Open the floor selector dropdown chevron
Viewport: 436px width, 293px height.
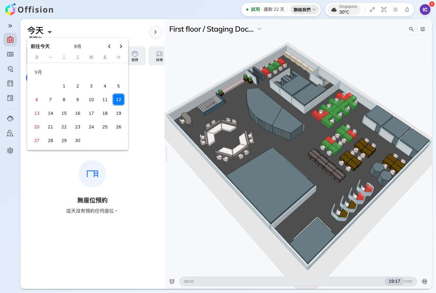pos(260,29)
